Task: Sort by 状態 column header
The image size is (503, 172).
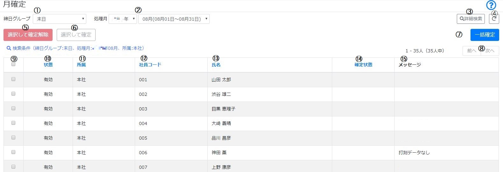Action: 48,65
